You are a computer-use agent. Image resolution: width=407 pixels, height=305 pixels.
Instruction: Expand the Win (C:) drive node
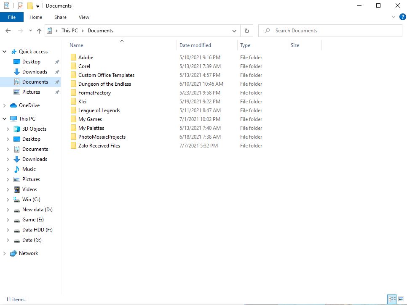point(8,200)
